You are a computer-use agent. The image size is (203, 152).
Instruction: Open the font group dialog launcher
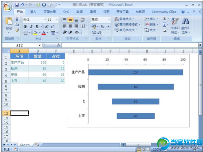pos(57,38)
